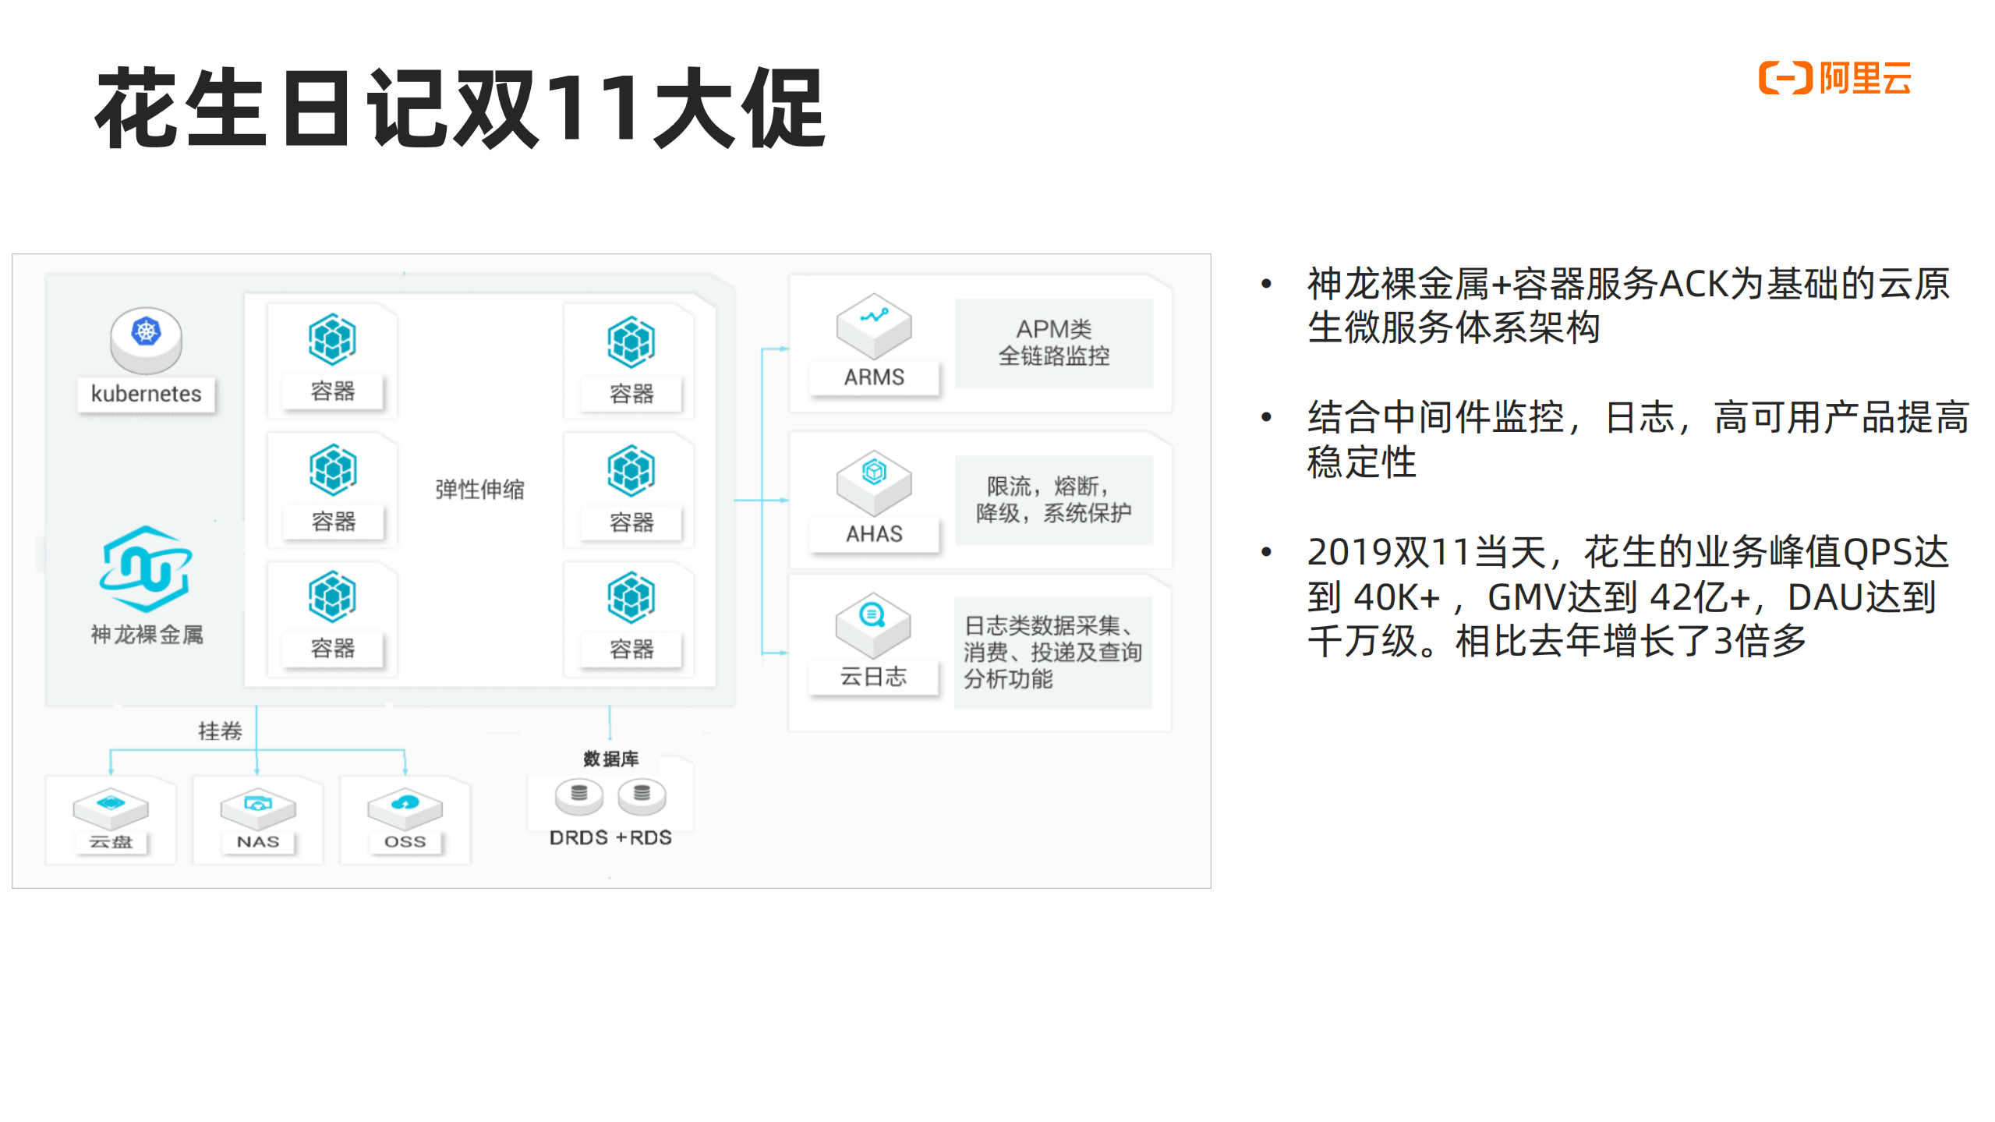Screen dimensions: 1995x1122
Task: Open the OSS object storage icon
Action: click(404, 811)
